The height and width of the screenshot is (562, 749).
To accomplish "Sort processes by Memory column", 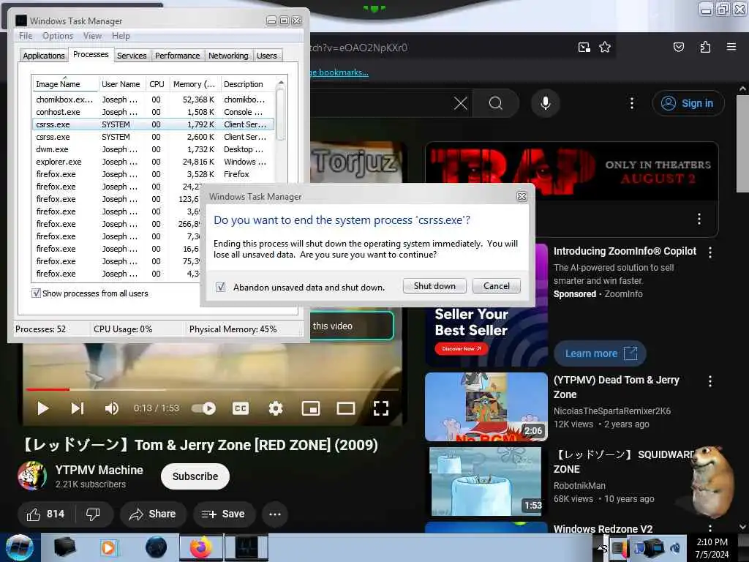I will [195, 84].
